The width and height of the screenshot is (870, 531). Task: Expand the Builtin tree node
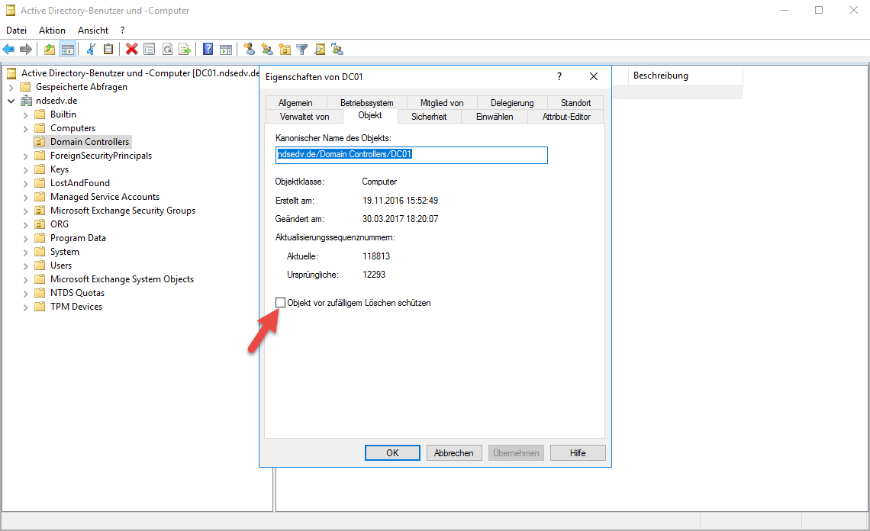tap(26, 114)
